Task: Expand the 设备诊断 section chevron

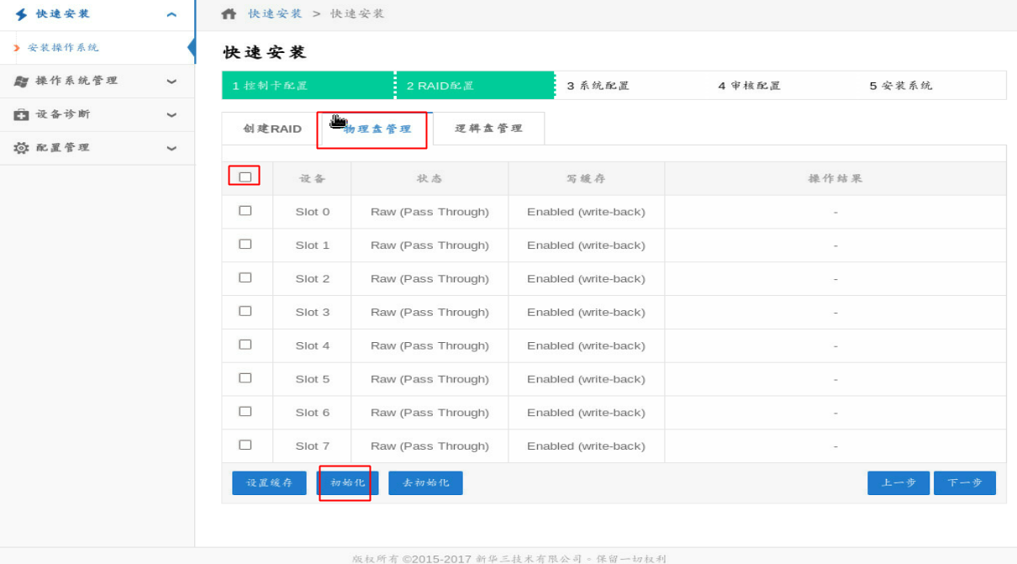Action: coord(171,115)
